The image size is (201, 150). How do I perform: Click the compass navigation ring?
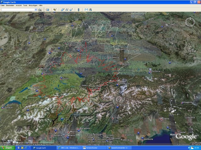click(190, 22)
